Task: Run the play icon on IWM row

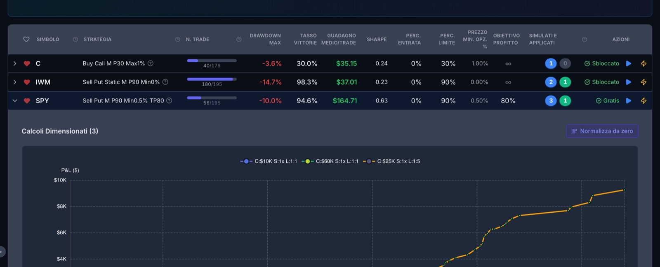Action: point(629,82)
